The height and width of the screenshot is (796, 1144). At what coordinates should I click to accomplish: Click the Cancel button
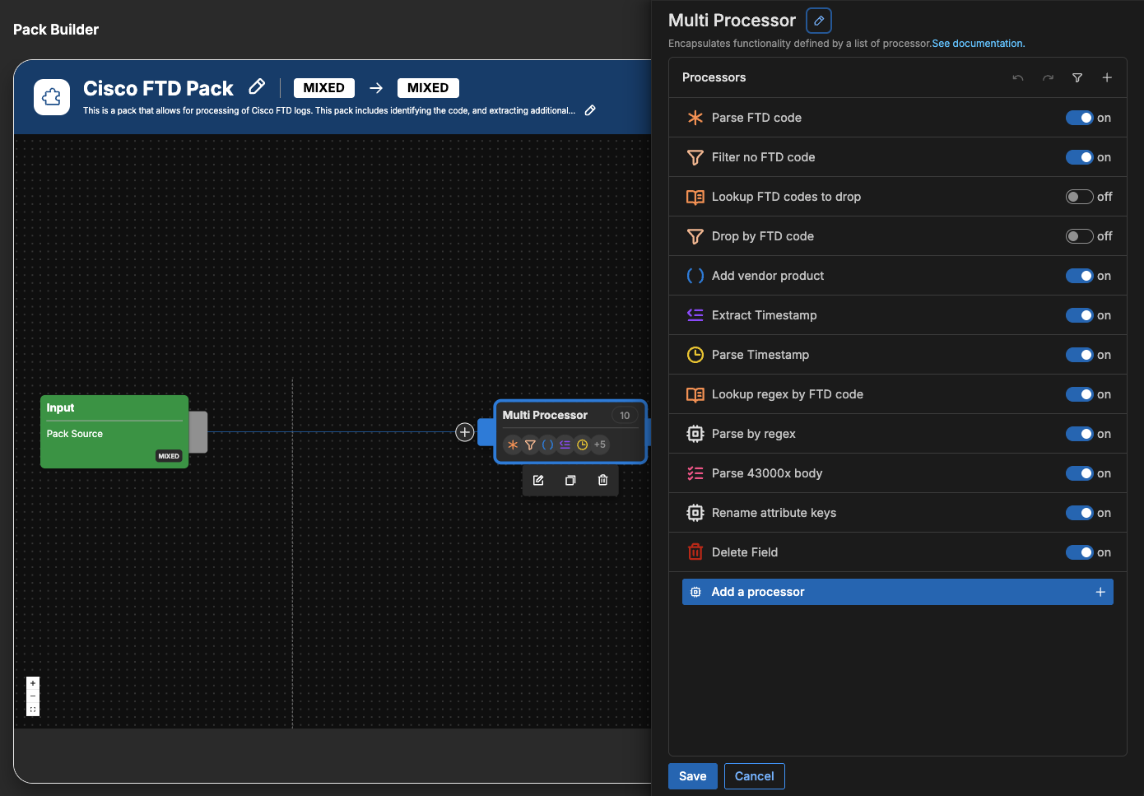click(x=754, y=776)
